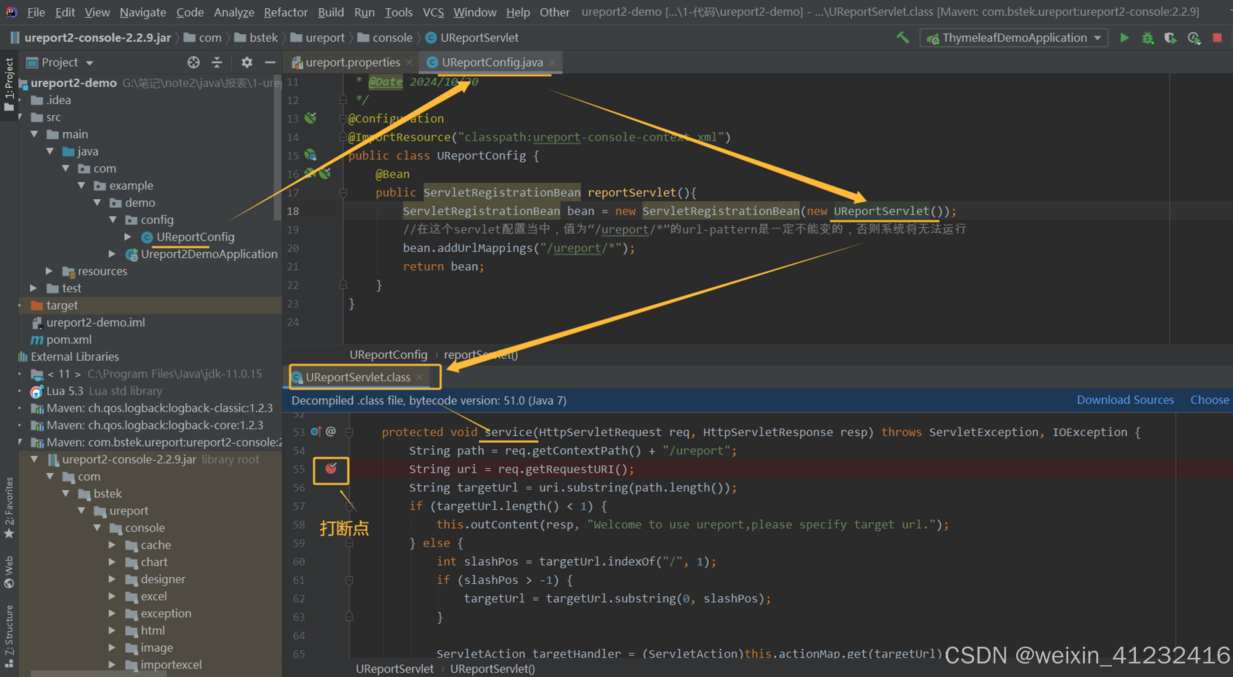
Task: Click the Build project hammer icon
Action: 903,37
